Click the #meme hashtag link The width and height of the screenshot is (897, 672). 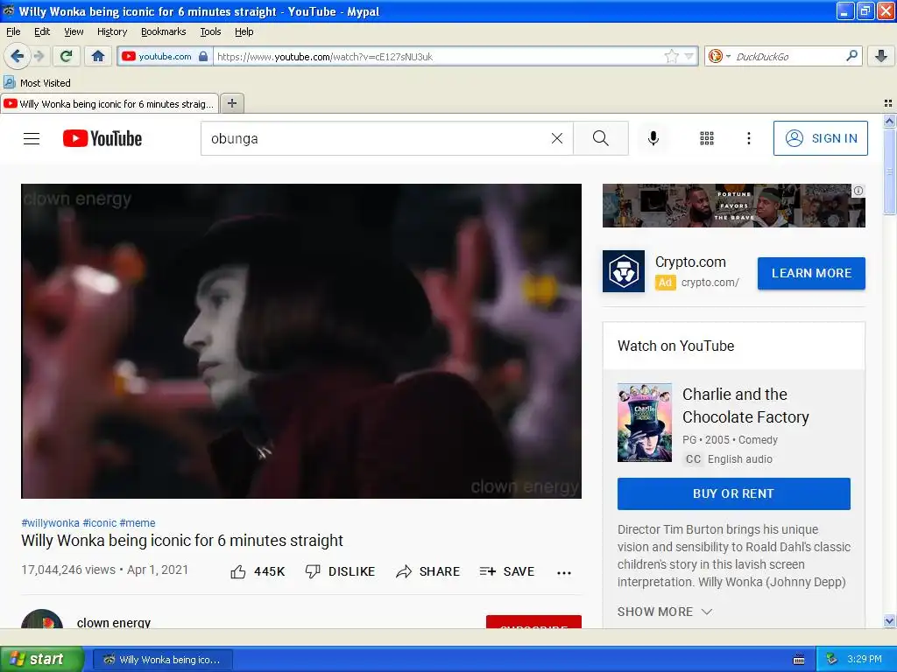[138, 523]
